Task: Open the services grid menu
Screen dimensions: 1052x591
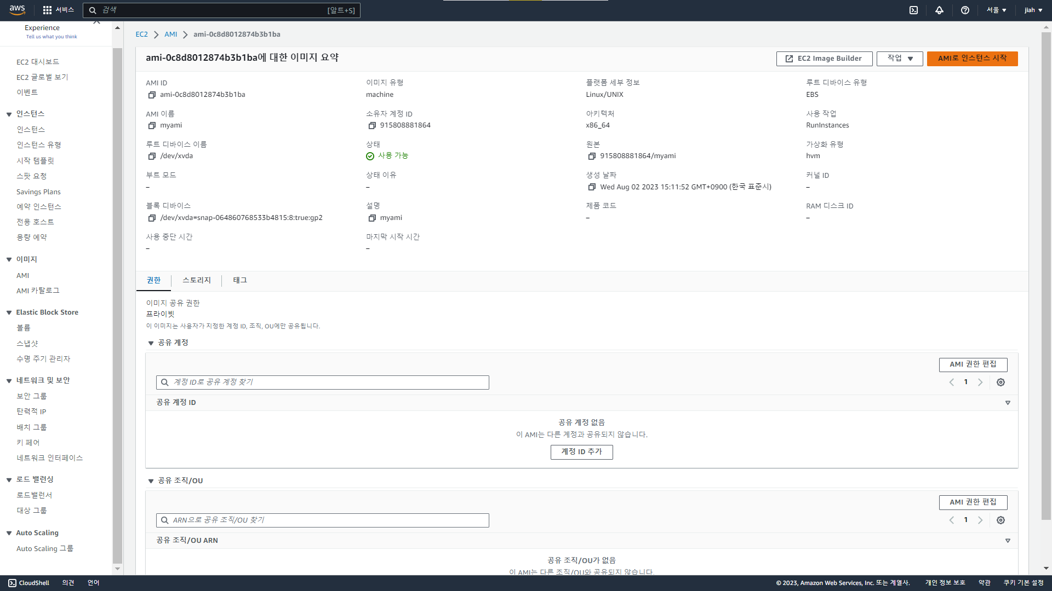Action: click(48, 10)
